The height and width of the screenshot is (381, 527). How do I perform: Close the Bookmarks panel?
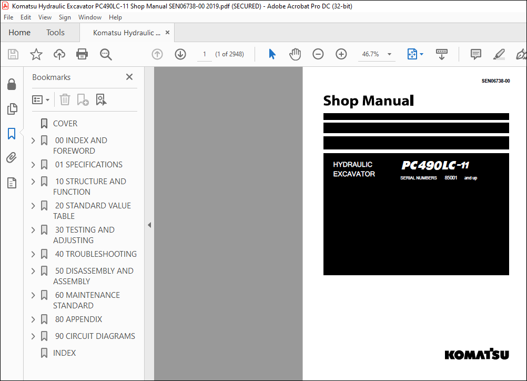(x=129, y=77)
